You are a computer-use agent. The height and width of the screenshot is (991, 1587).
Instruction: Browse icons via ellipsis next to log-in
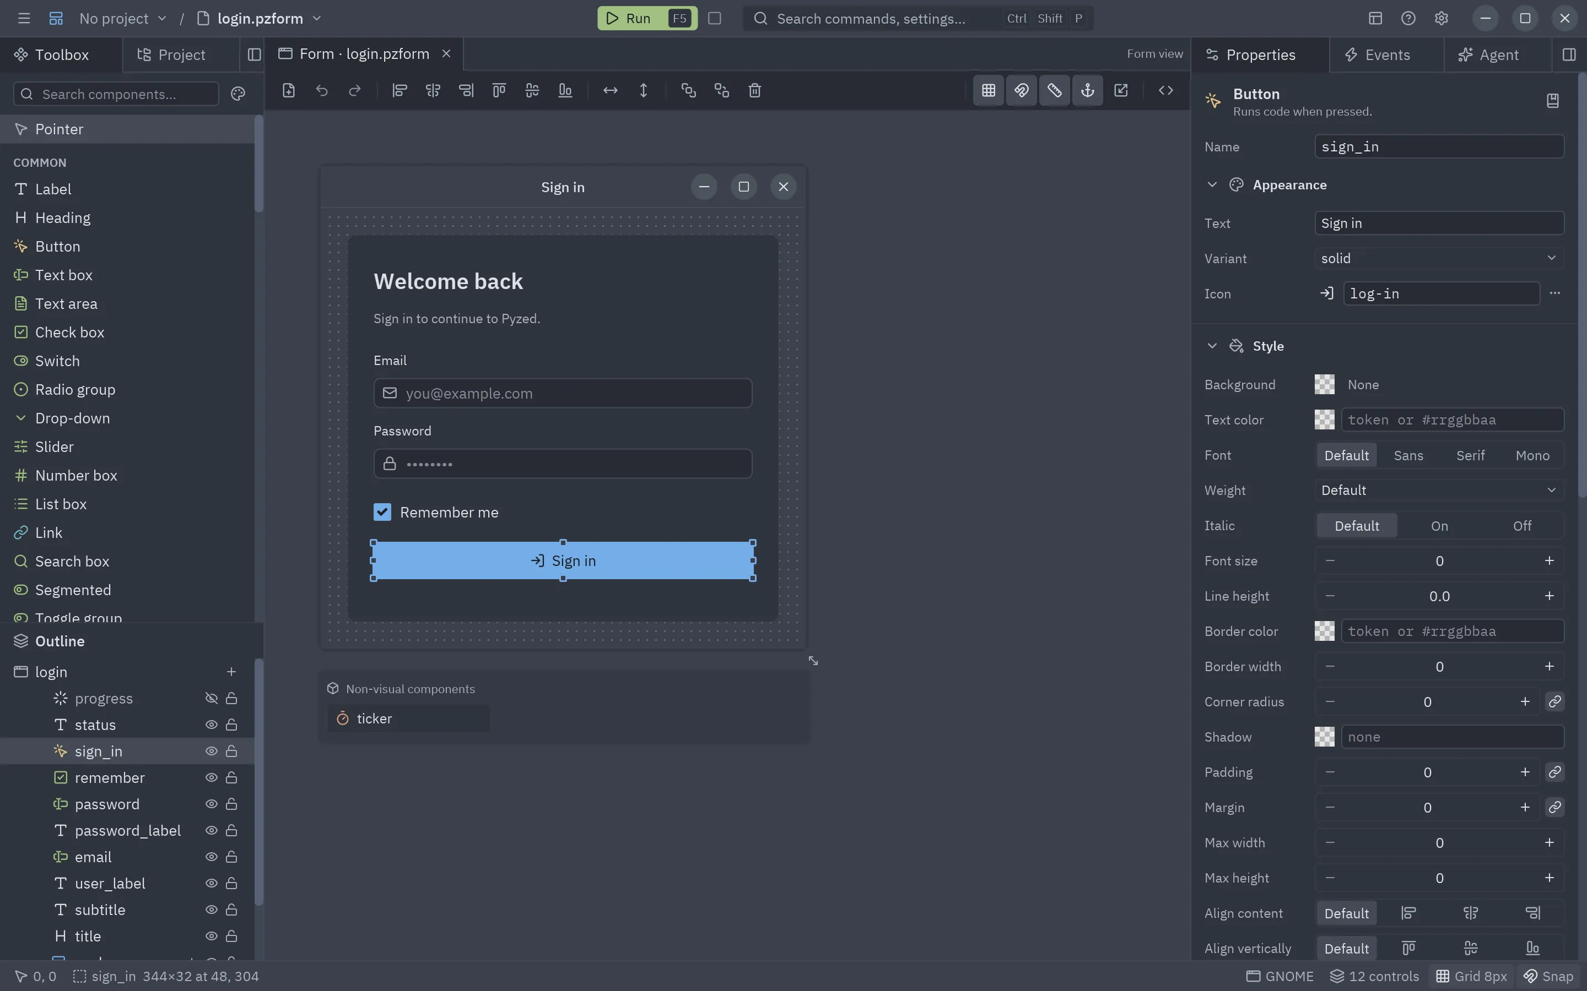(1555, 293)
